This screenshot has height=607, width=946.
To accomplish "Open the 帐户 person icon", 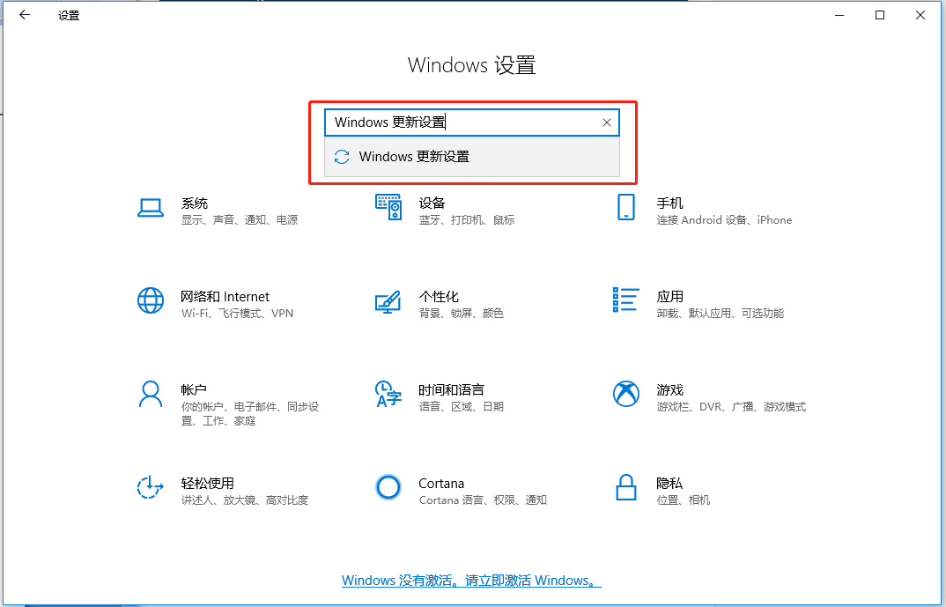I will pyautogui.click(x=151, y=394).
